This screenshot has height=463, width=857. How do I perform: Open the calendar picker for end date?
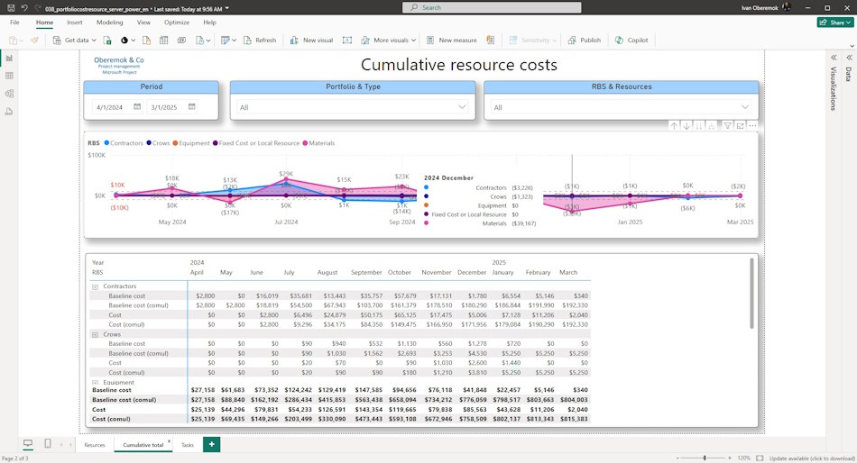tap(192, 107)
